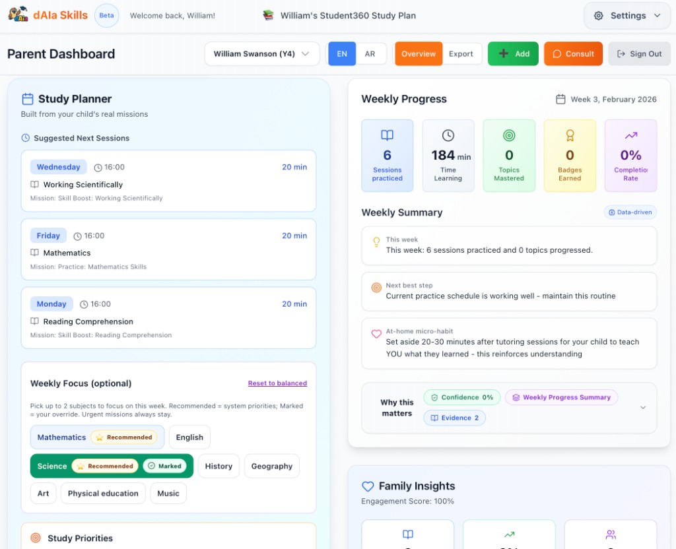Image resolution: width=676 pixels, height=549 pixels.
Task: Click the Study Planner calendar icon
Action: pyautogui.click(x=26, y=97)
